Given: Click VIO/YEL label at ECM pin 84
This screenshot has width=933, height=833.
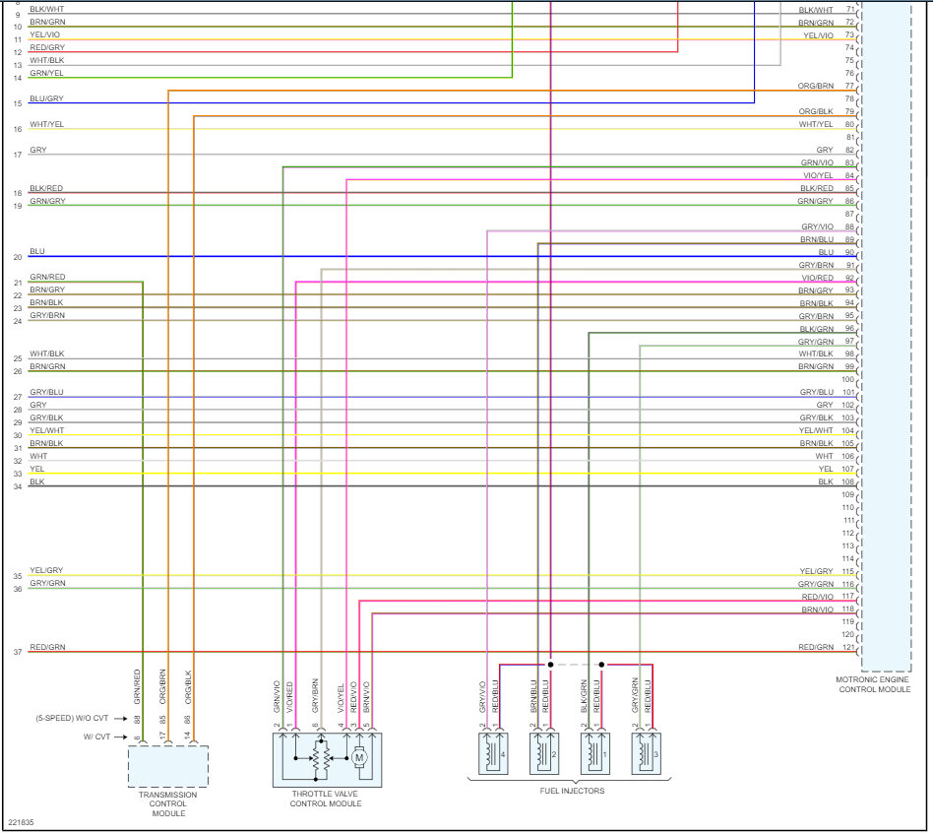Looking at the screenshot, I should pyautogui.click(x=818, y=175).
